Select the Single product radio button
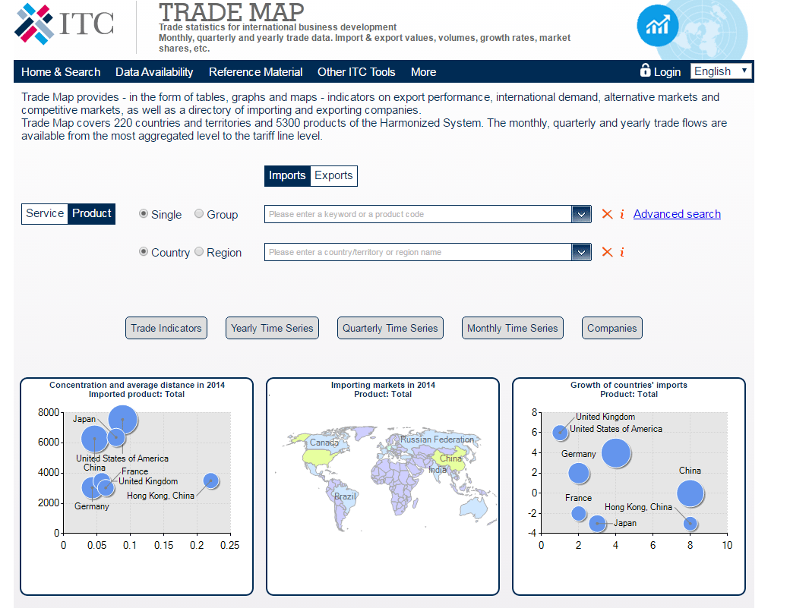Screen dimensions: 790x608 click(144, 214)
